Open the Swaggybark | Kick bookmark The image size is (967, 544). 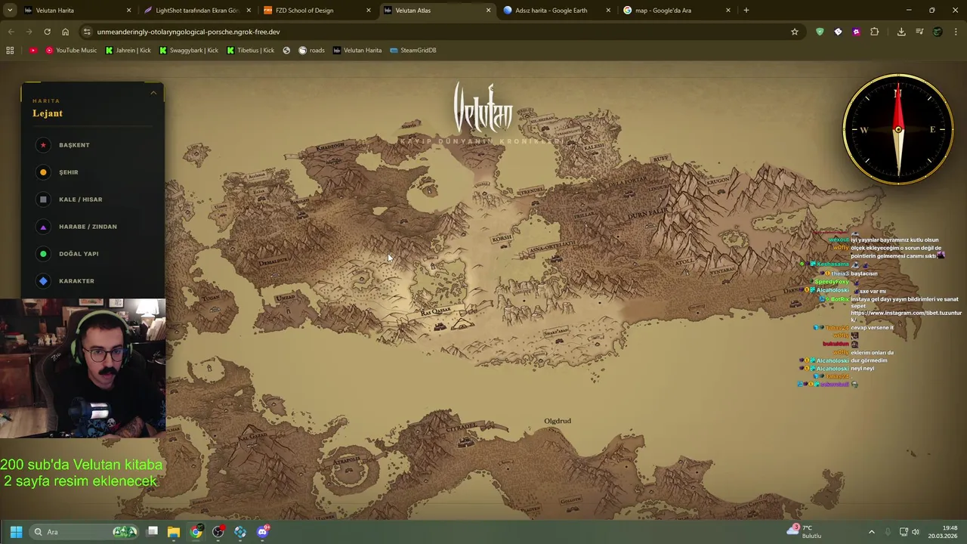188,50
